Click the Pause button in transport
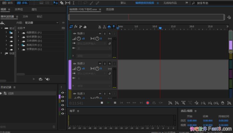 click(115, 103)
